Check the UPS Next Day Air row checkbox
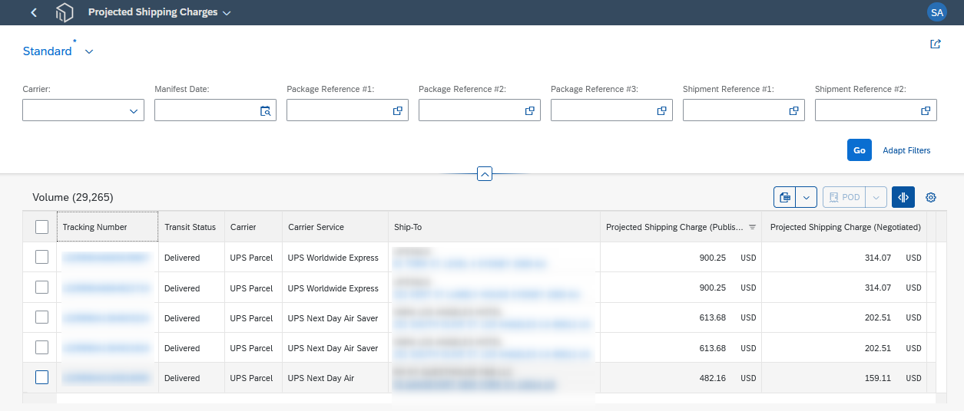This screenshot has height=411, width=964. coord(41,377)
